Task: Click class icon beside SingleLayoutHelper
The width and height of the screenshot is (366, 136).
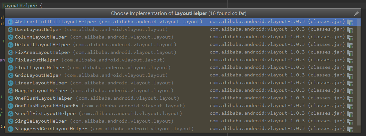Action: [x=10, y=121]
